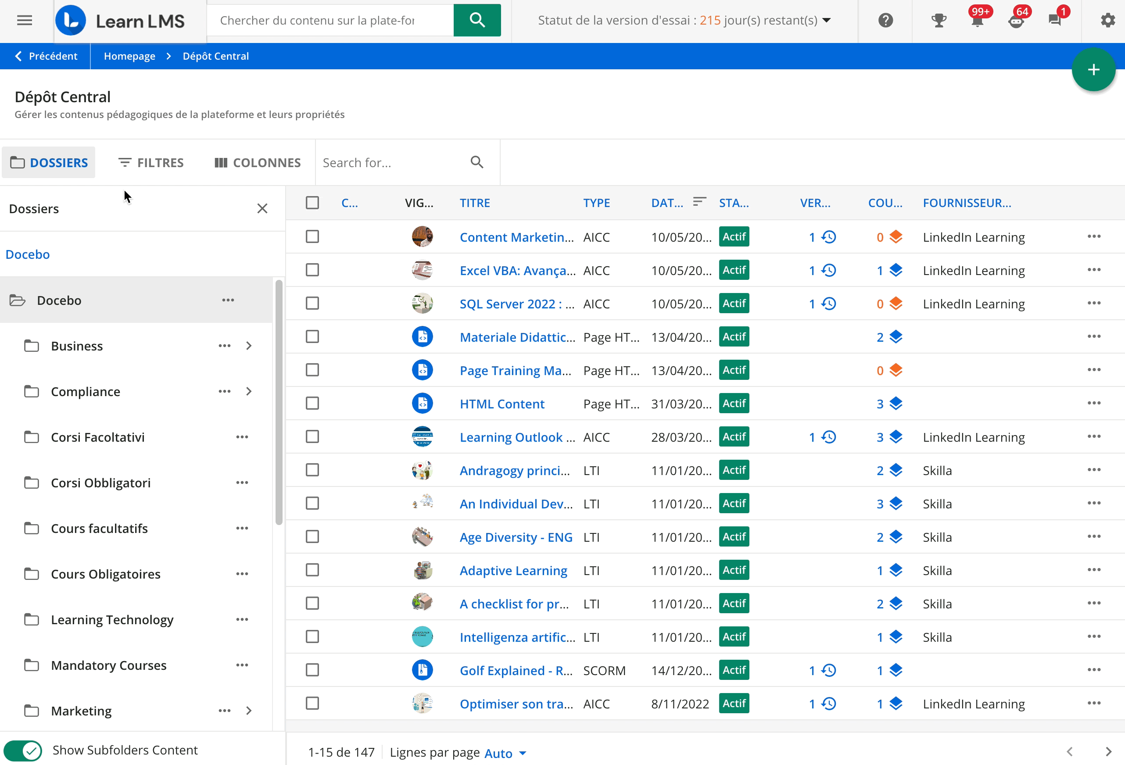Check the Andragogy principles row checkbox

(x=312, y=470)
